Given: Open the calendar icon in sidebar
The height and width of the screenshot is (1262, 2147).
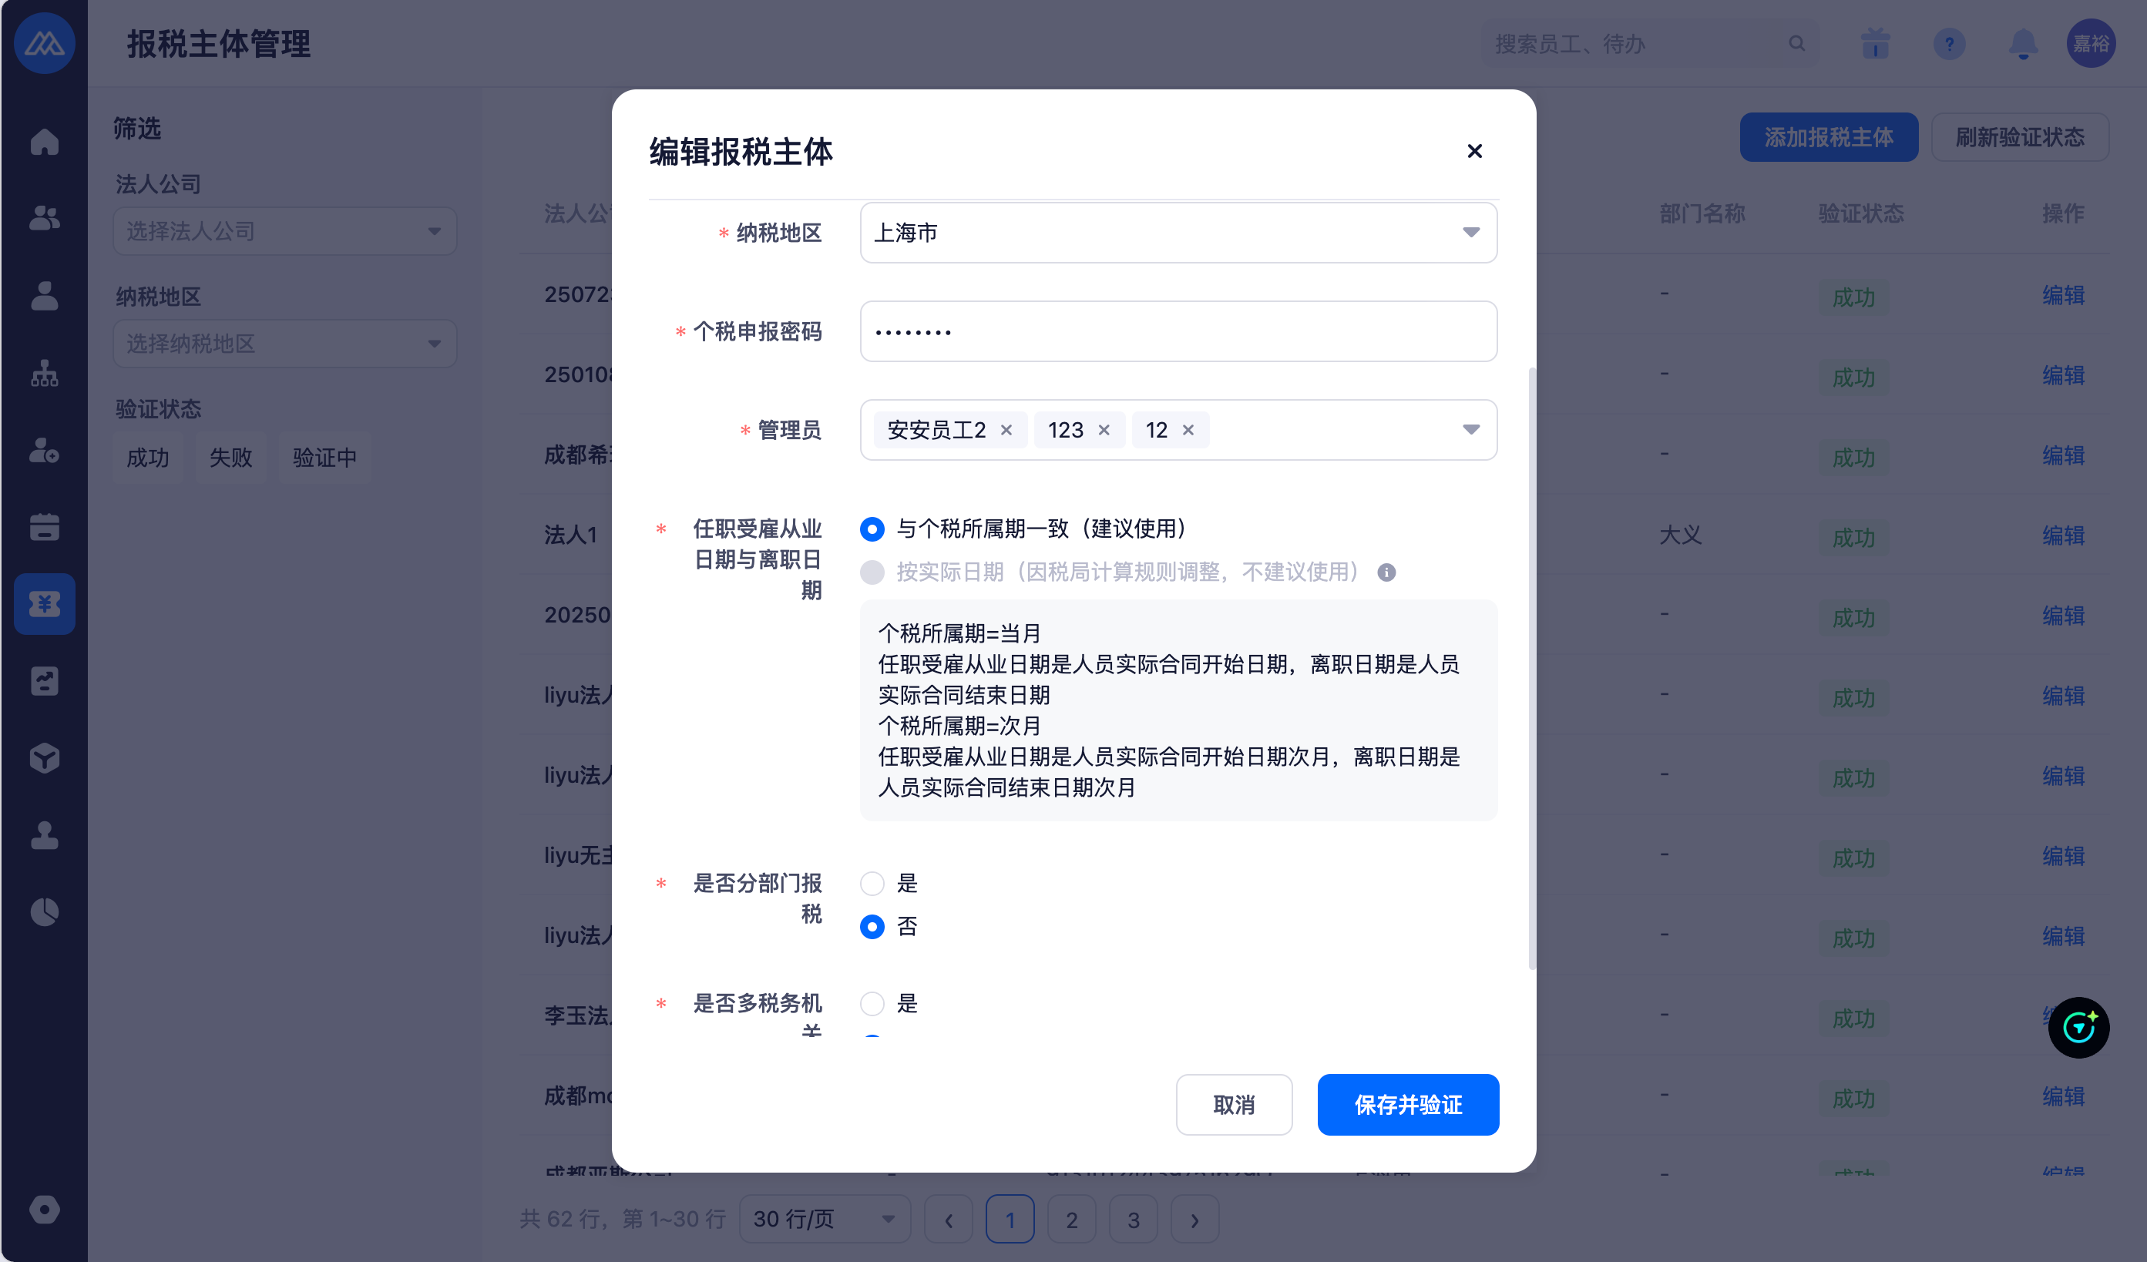Looking at the screenshot, I should point(44,526).
